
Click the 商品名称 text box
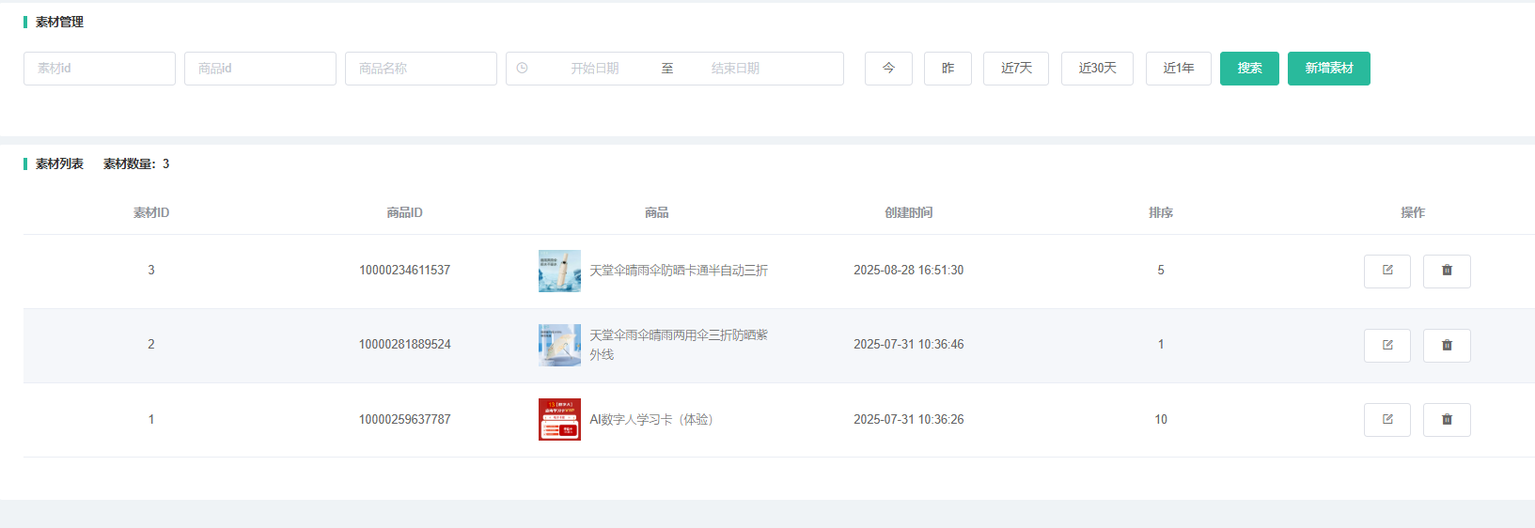(x=421, y=69)
